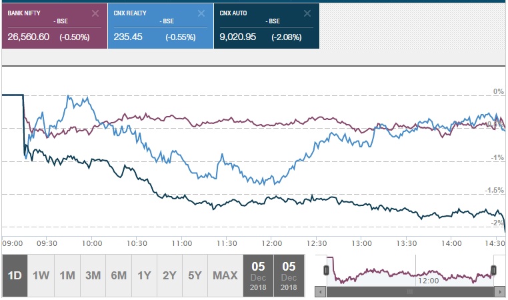Click the left navigator range handle
The height and width of the screenshot is (300, 508).
[x=327, y=270]
